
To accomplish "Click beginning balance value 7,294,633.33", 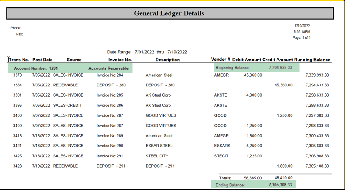I will coord(280,68).
